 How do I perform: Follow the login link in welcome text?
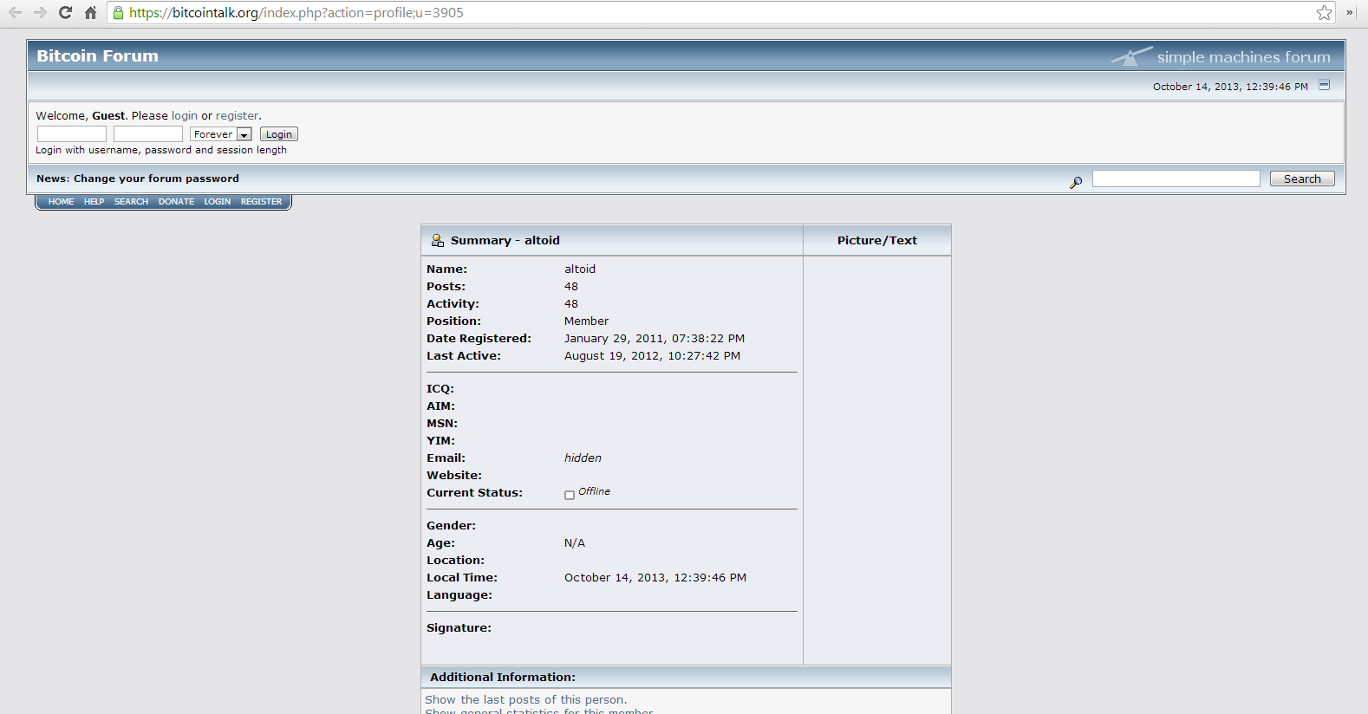pyautogui.click(x=185, y=115)
